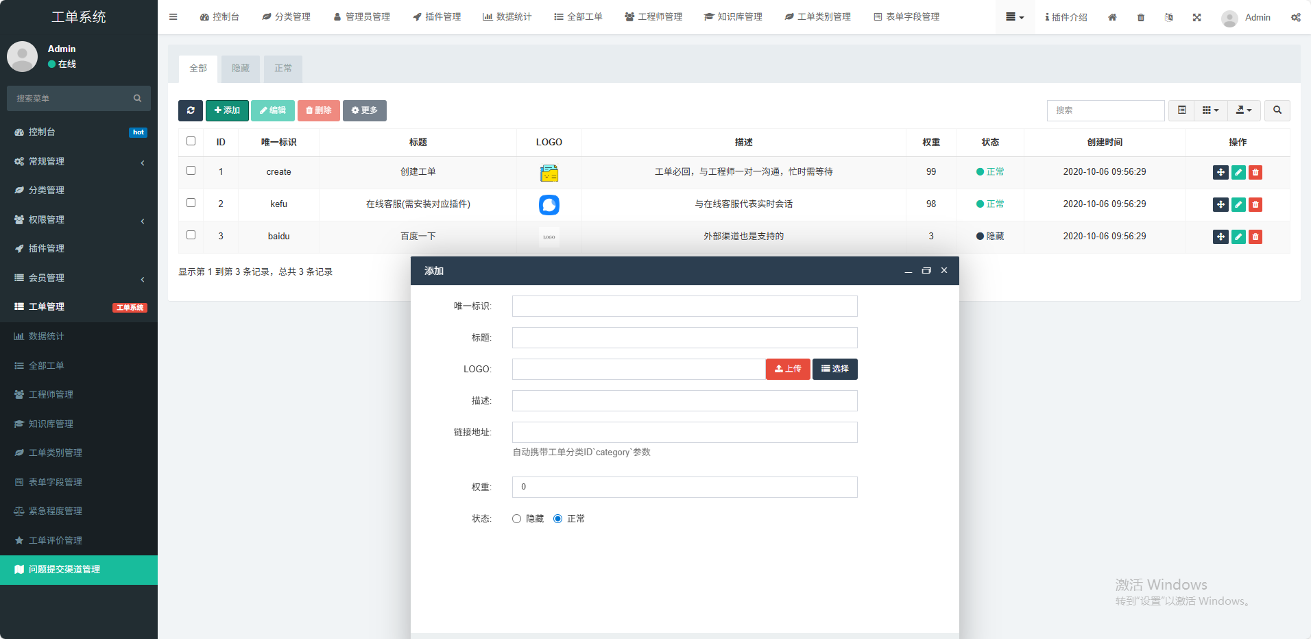Click the 选择 button next to LOGO
1311x639 pixels.
pos(834,369)
